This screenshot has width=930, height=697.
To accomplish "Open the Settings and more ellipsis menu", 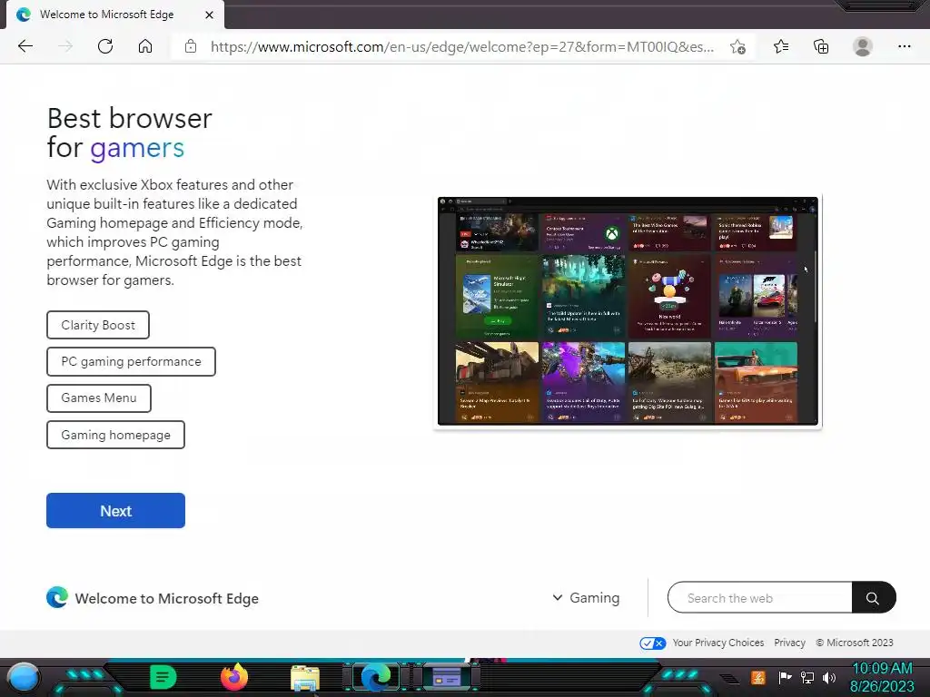I will click(x=904, y=46).
